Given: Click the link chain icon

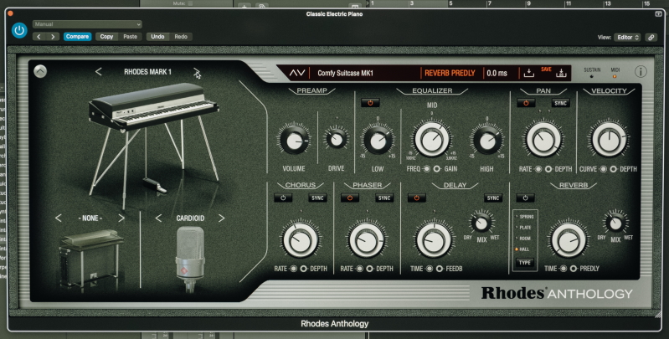Looking at the screenshot, I should (651, 38).
